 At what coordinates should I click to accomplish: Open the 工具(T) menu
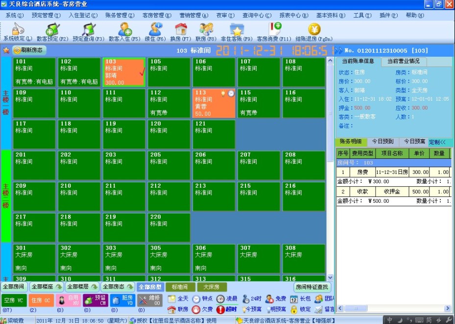[x=362, y=15]
